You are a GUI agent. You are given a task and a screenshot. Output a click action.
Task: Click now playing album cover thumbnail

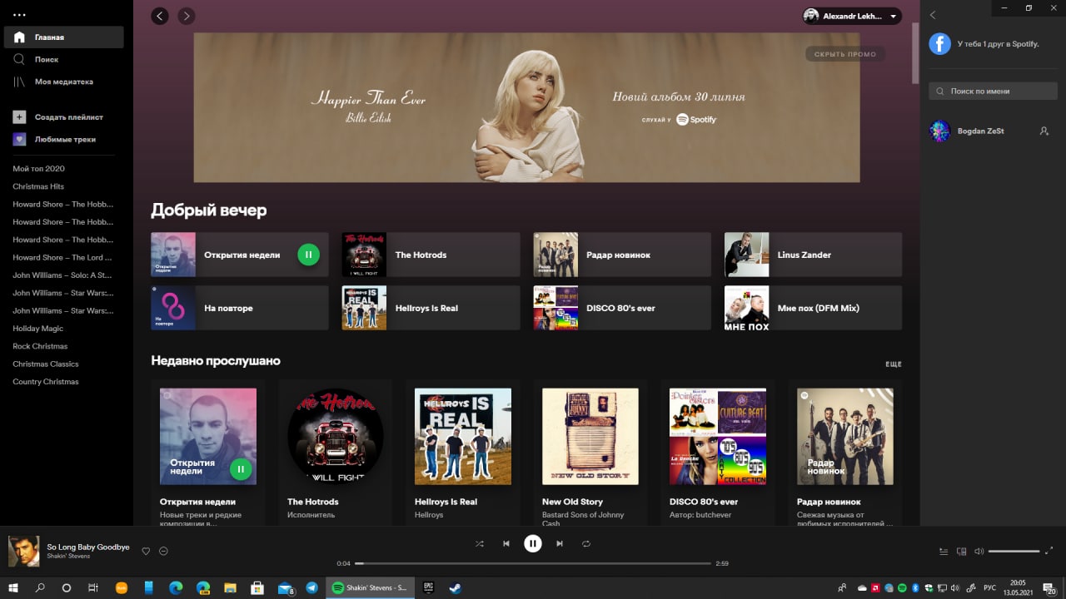24,551
